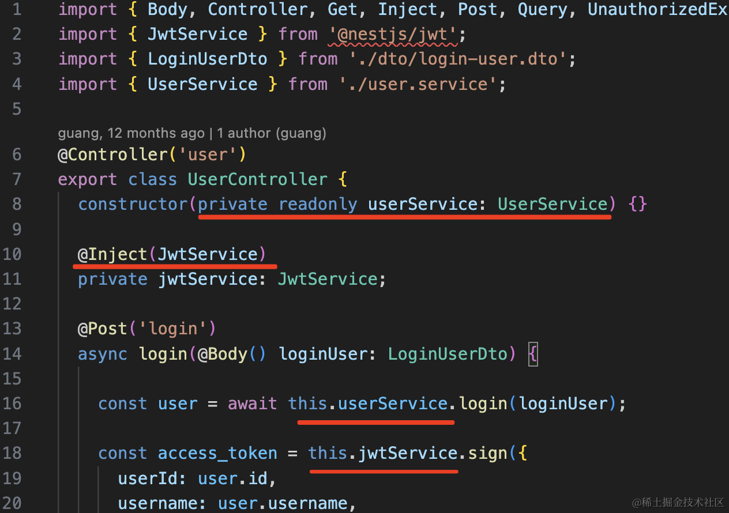The height and width of the screenshot is (513, 729).
Task: Click line number 7 in the gutter
Action: point(16,179)
